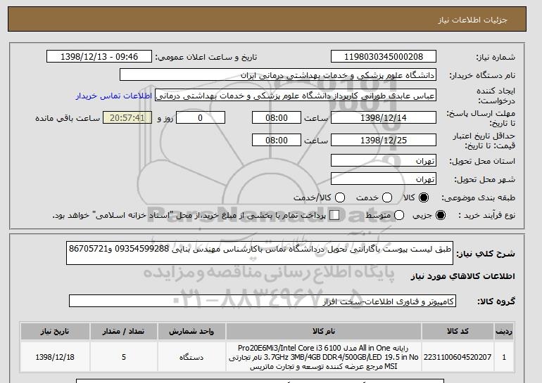The width and height of the screenshot is (542, 383).
Task: Select the خدمت radio button
Action: (387, 197)
